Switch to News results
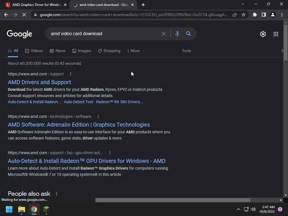This screenshot has height=216, width=288. (x=57, y=51)
